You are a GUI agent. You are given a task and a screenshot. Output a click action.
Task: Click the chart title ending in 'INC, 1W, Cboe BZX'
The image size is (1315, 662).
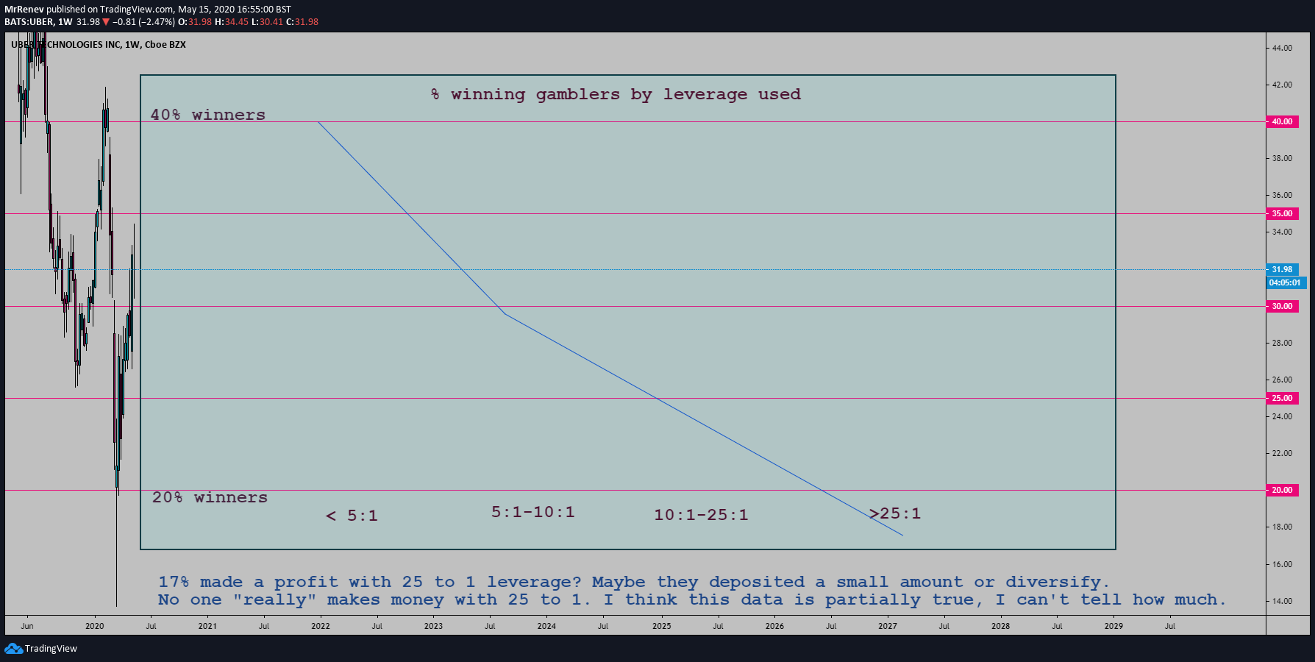pyautogui.click(x=99, y=45)
